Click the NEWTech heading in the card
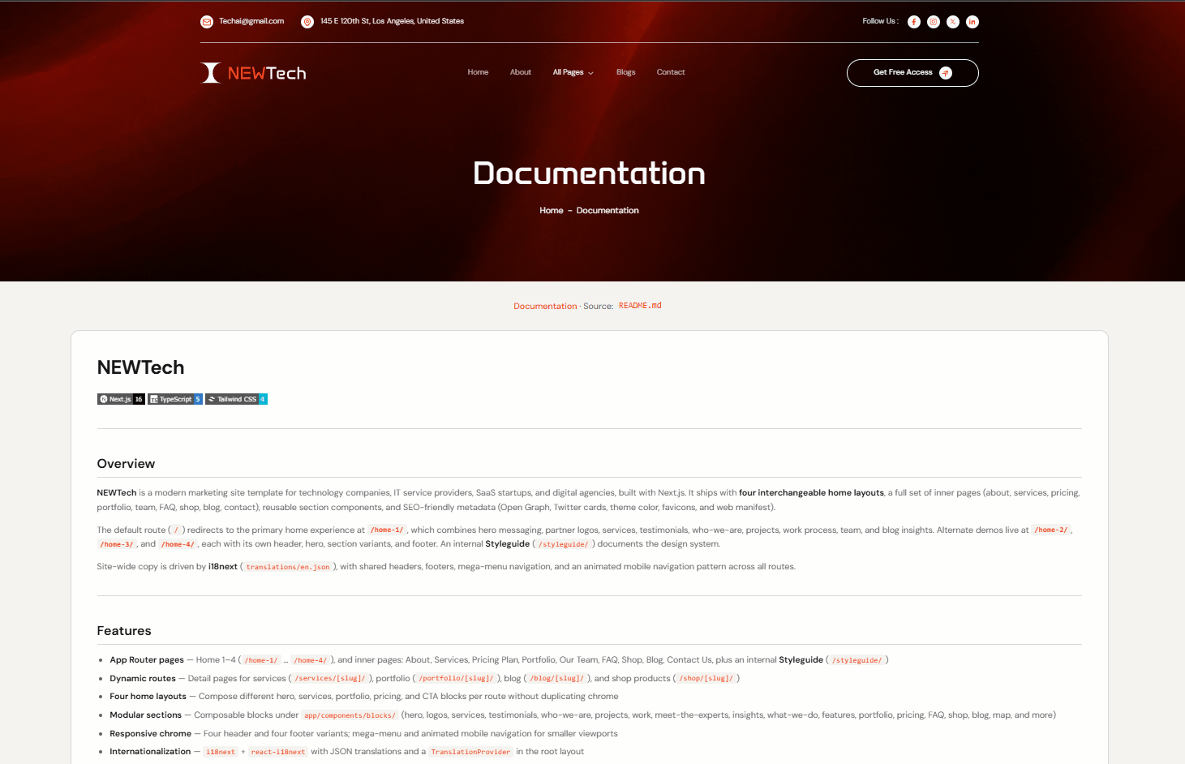Viewport: 1185px width, 764px height. tap(140, 367)
